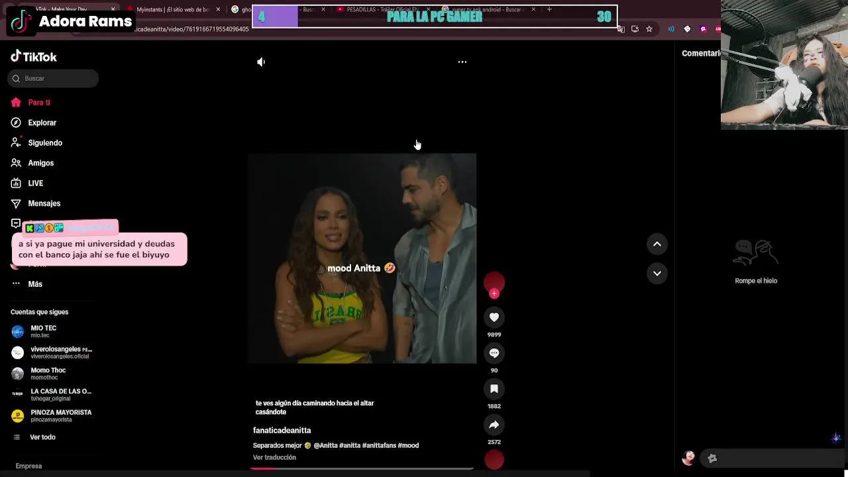Mute the video with the speaker icon

coord(261,62)
